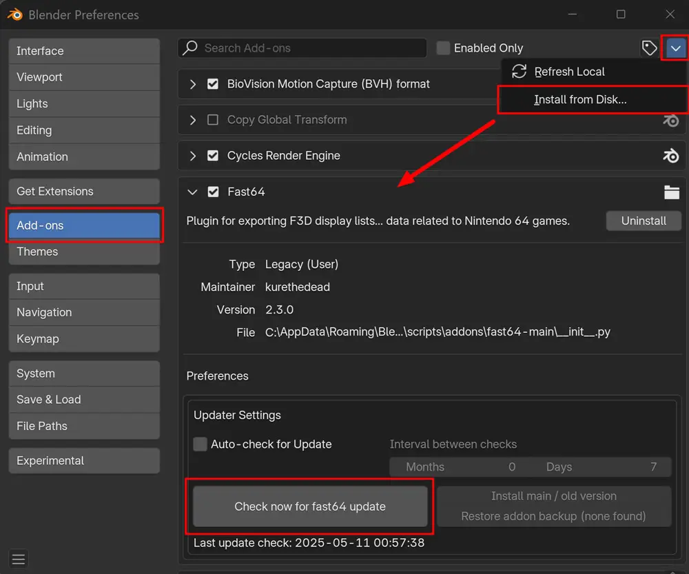This screenshot has width=689, height=574.
Task: Open the Viewport preferences tab
Action: click(x=84, y=77)
